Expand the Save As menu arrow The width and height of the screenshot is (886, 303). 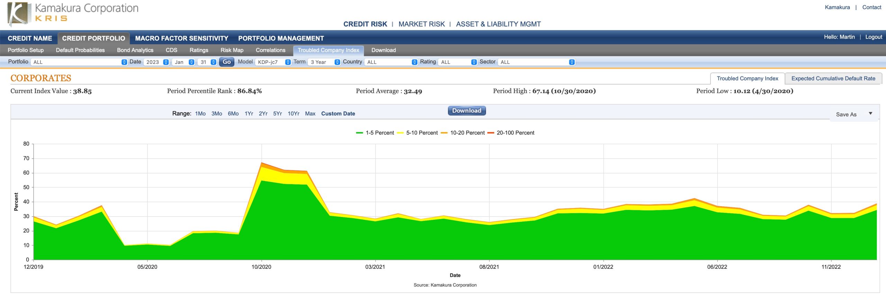point(870,113)
